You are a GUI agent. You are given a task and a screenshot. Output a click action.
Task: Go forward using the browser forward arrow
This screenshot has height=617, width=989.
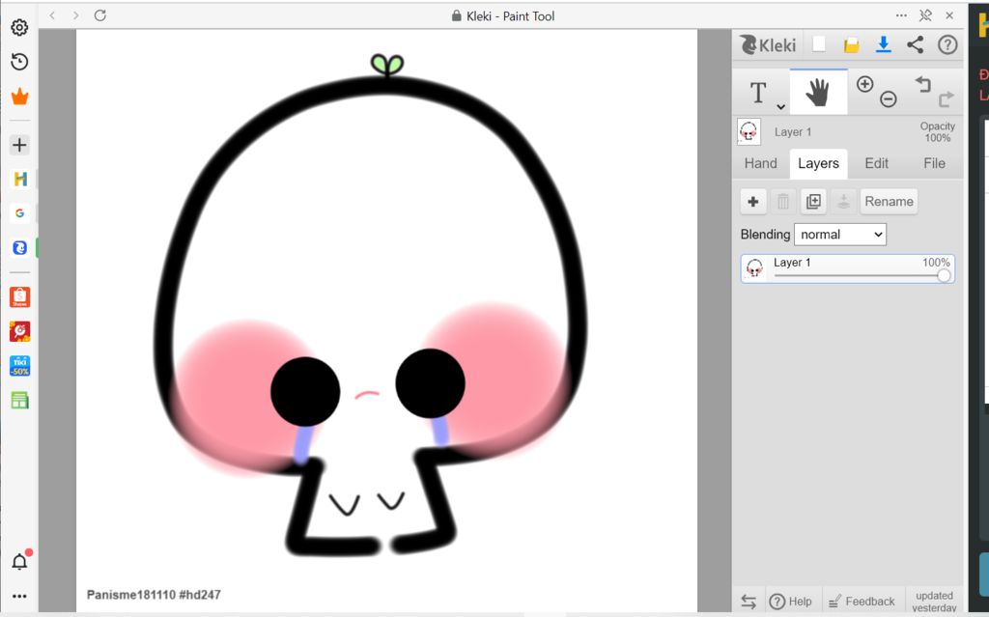click(76, 15)
